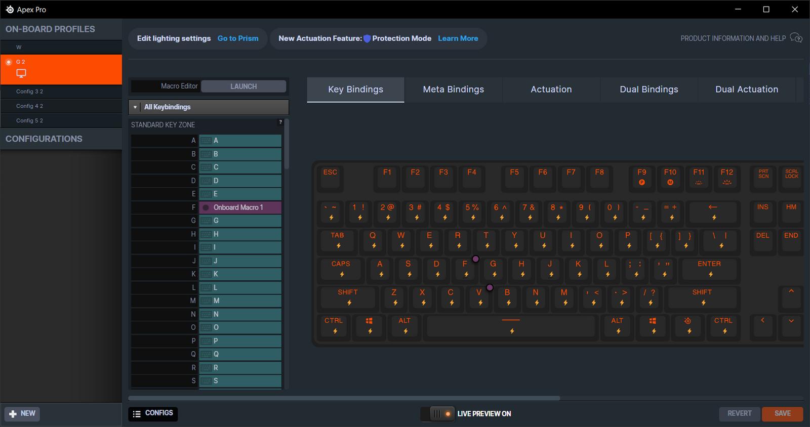The width and height of the screenshot is (810, 427).
Task: Select the W on-board profile
Action: click(61, 47)
